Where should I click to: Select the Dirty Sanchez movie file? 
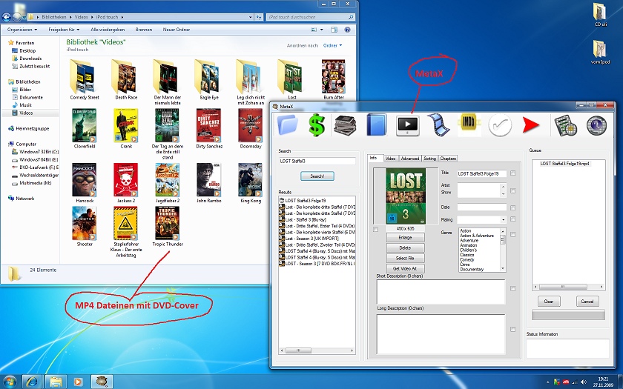pos(209,129)
